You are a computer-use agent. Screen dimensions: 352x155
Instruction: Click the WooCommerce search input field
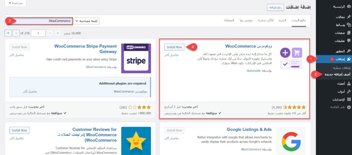point(39,21)
